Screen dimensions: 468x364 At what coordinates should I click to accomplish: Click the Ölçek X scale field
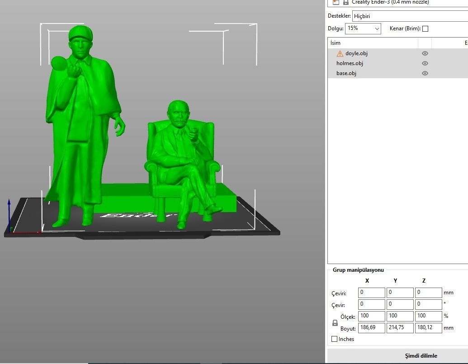(371, 316)
